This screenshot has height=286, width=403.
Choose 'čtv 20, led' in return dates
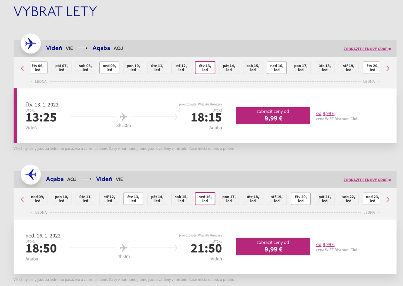click(301, 199)
